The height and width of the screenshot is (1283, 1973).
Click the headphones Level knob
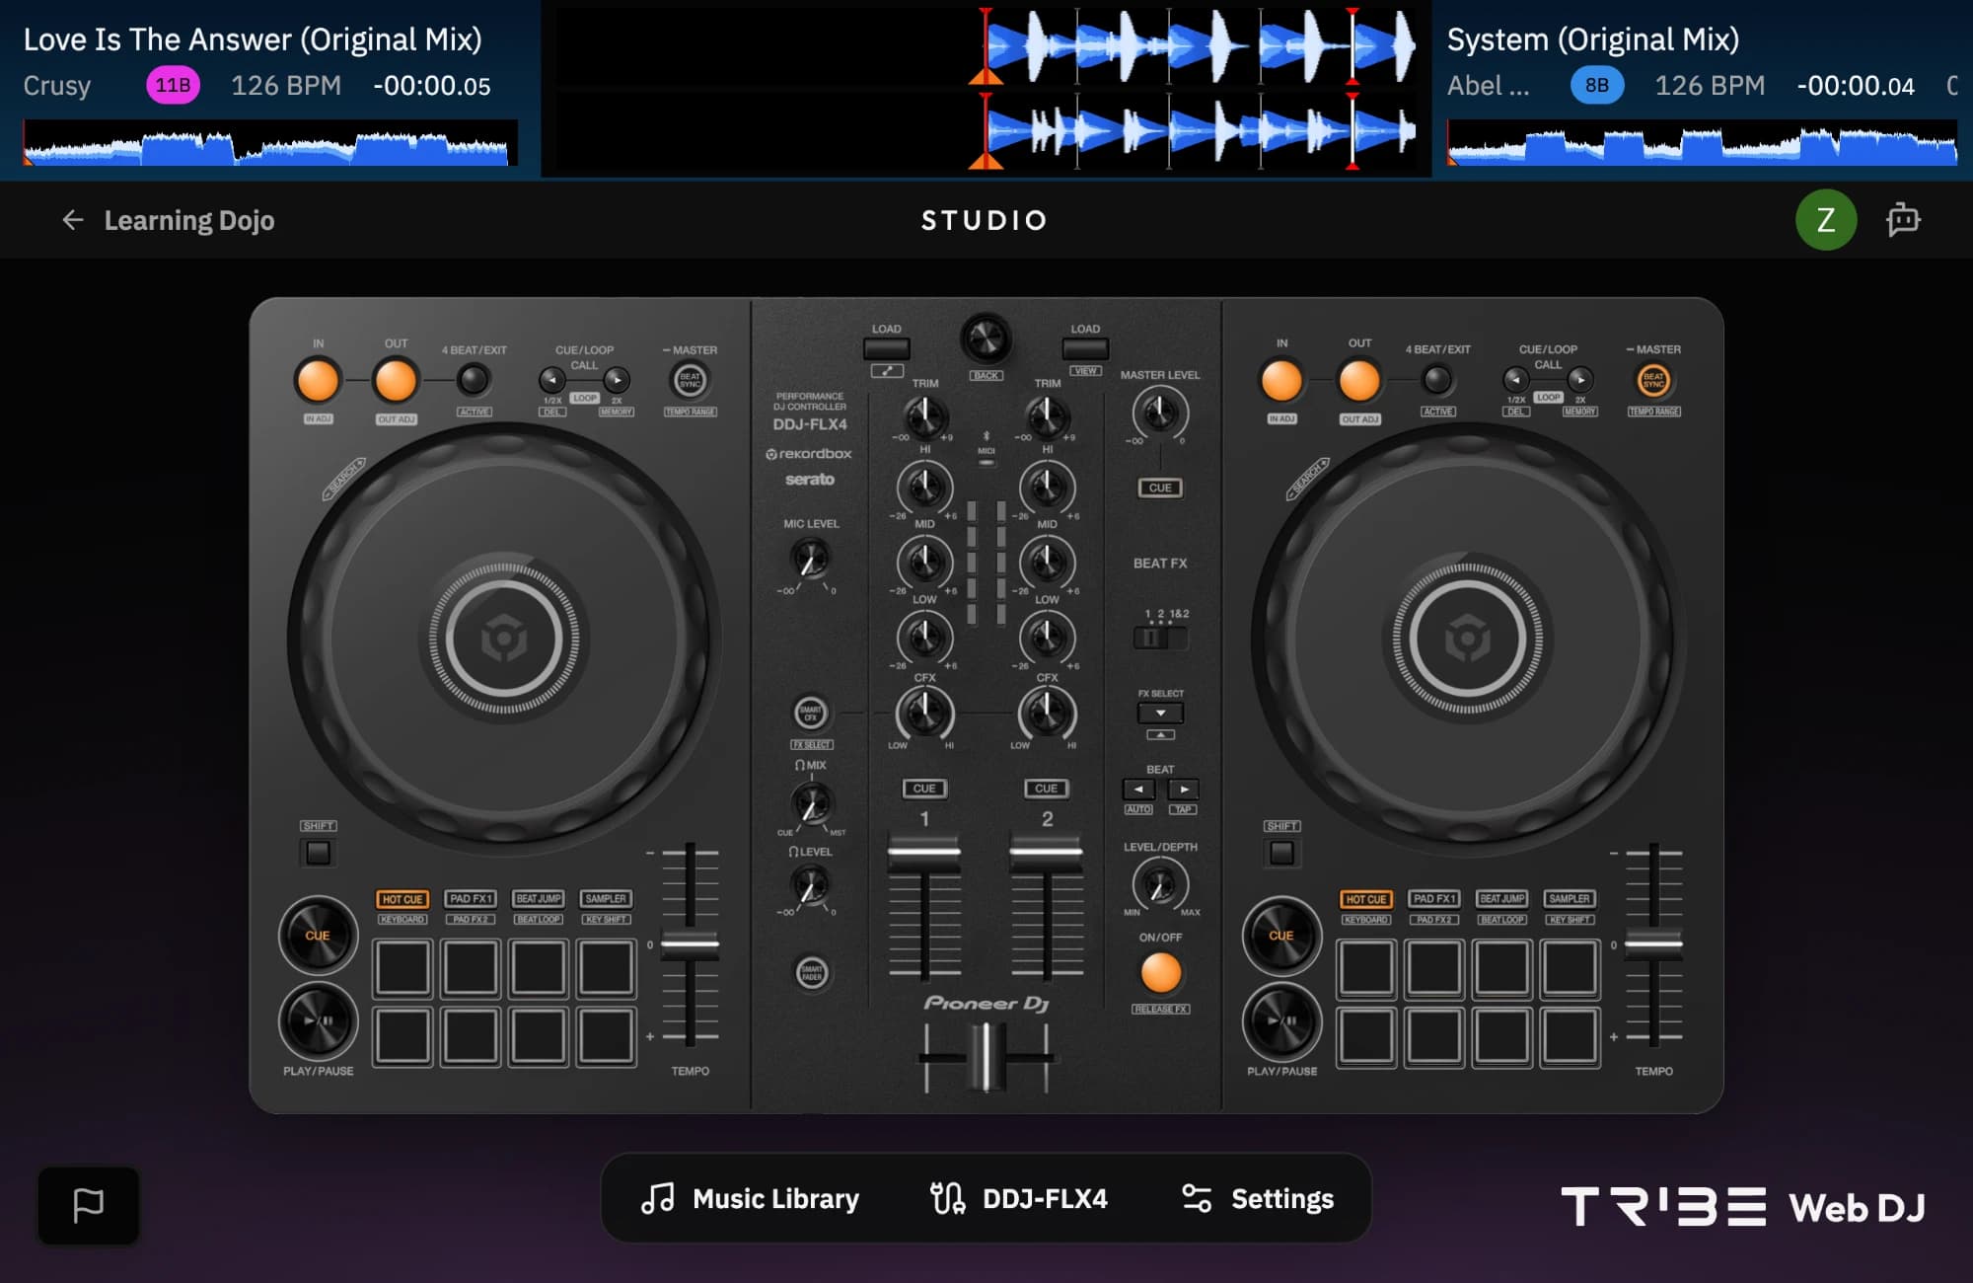pos(811,886)
